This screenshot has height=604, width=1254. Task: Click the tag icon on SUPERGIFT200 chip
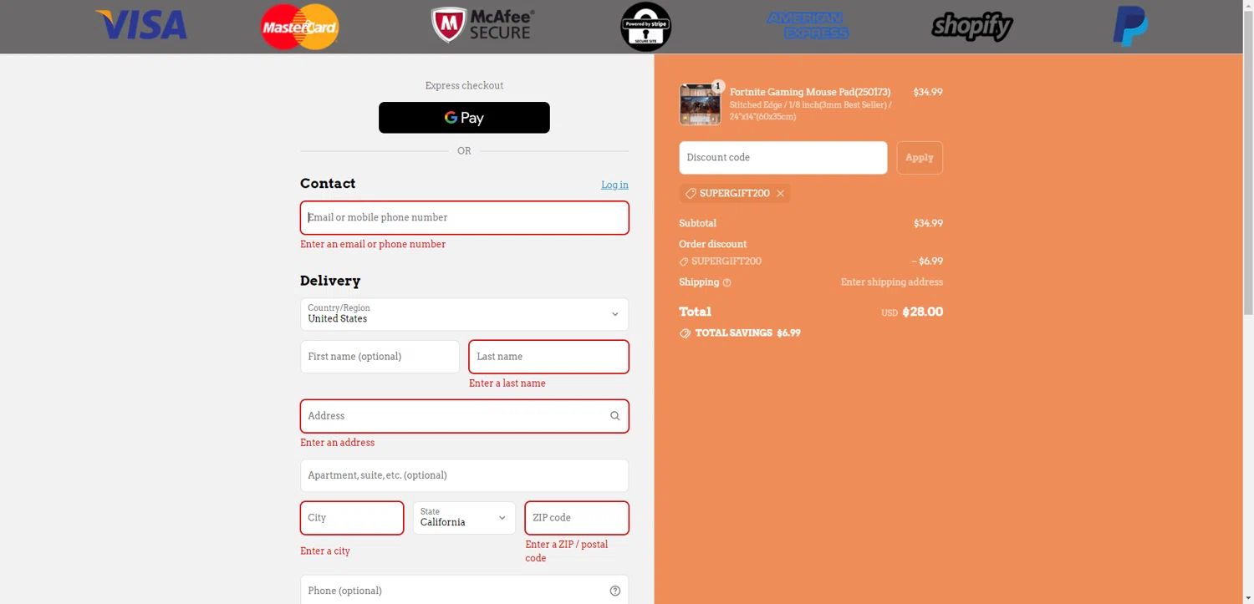click(x=691, y=193)
